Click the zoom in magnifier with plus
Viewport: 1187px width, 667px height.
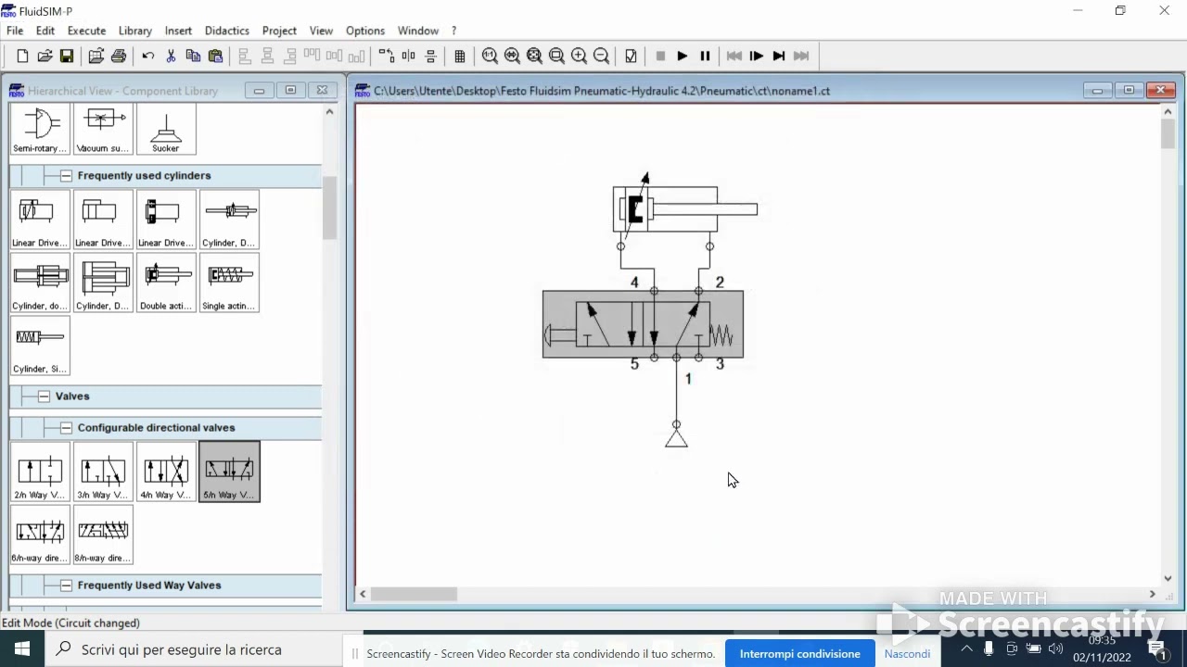tap(579, 57)
